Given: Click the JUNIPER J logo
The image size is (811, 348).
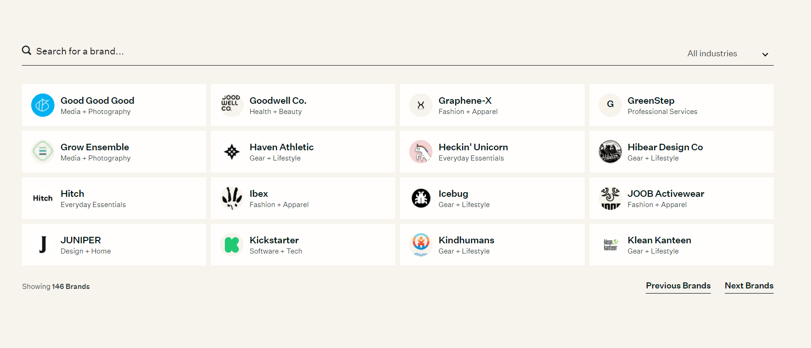Looking at the screenshot, I should pos(43,245).
